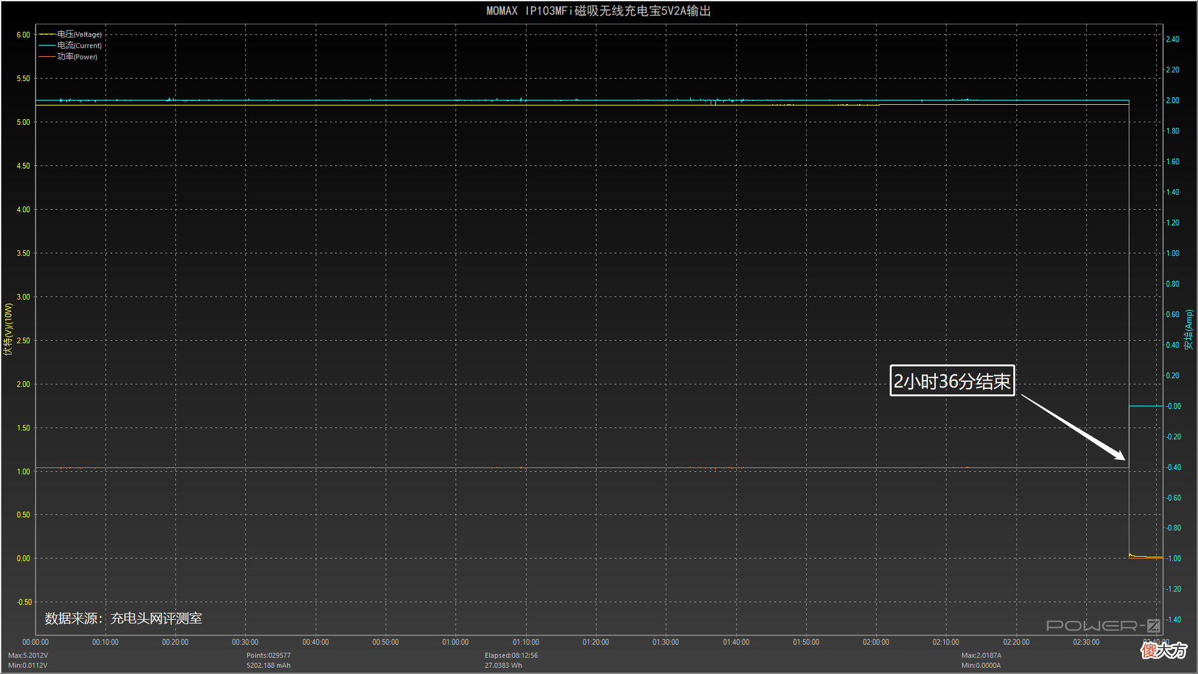Viewport: 1198px width, 674px height.
Task: Click the 00:40:00 time axis label
Action: tap(316, 642)
